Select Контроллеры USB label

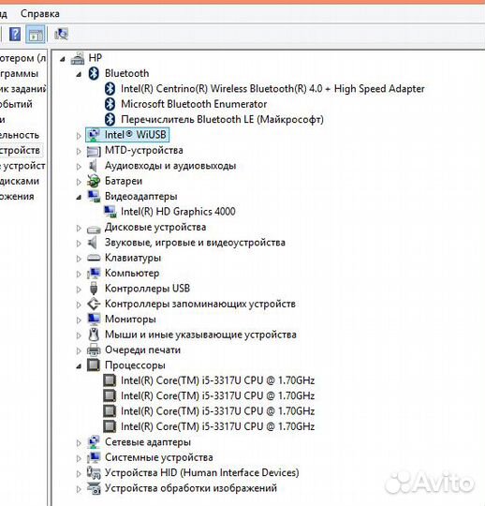[147, 289]
